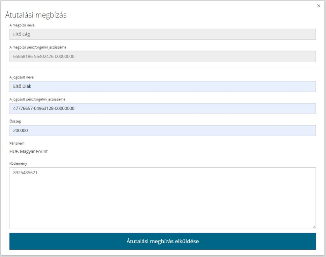Select the beneficiary account number input
Image resolution: width=326 pixels, height=257 pixels.
[162, 108]
